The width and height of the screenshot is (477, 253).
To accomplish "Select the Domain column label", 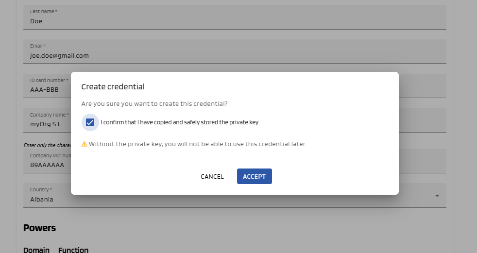I will [36, 250].
